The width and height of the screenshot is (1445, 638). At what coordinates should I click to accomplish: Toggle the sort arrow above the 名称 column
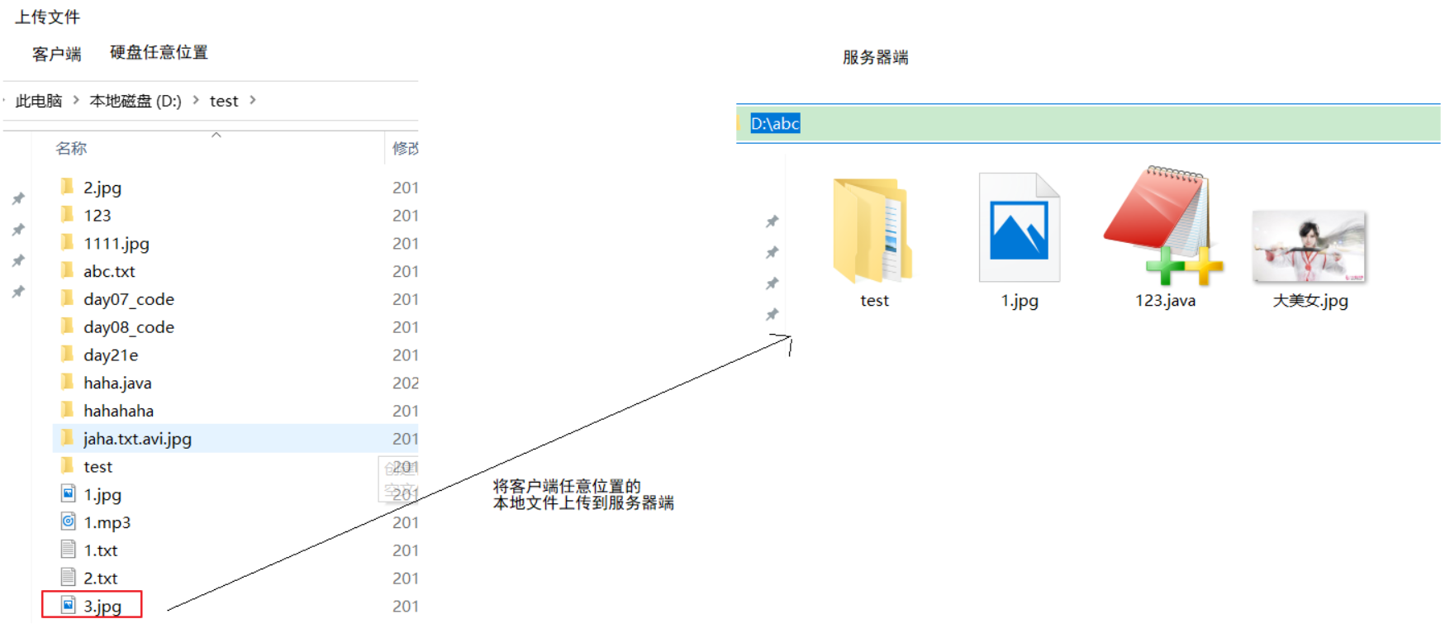point(216,135)
